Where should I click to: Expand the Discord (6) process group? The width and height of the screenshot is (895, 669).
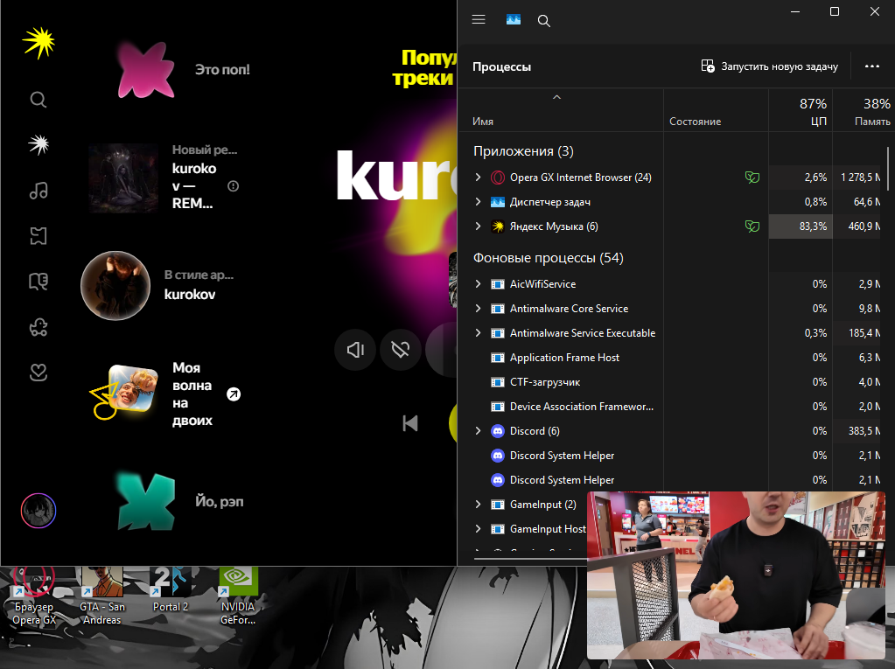click(479, 430)
